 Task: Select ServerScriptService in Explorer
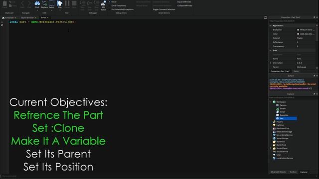pos(283,135)
